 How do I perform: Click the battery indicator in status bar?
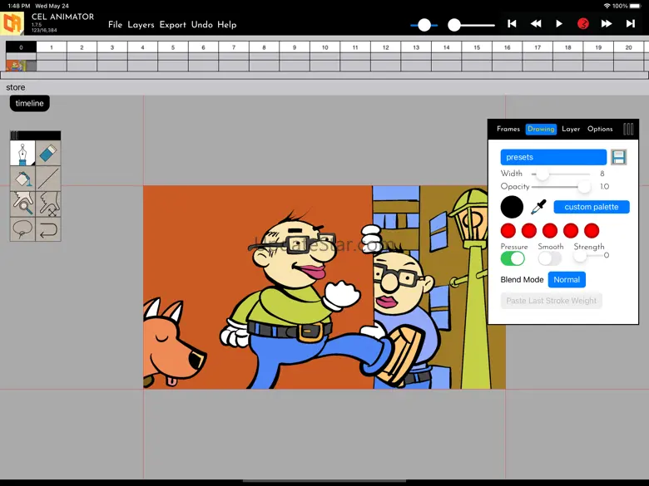point(636,6)
